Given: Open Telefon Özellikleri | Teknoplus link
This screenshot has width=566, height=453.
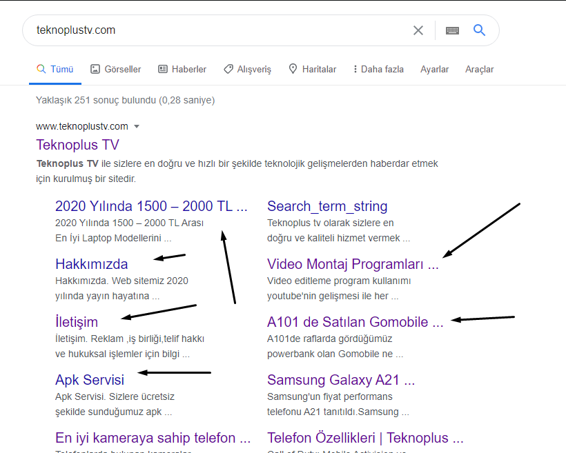Looking at the screenshot, I should 365,438.
